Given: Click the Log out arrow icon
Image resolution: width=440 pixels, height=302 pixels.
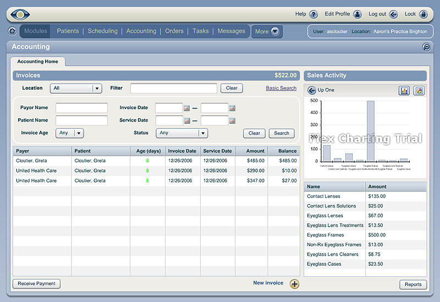Looking at the screenshot, I should tap(393, 14).
